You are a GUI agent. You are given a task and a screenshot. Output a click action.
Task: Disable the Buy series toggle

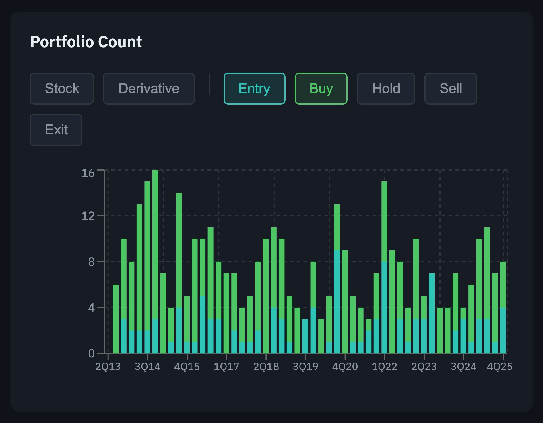(x=321, y=89)
